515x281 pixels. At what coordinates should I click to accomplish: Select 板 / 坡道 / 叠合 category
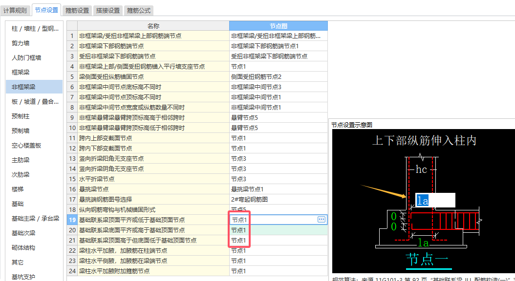(x=35, y=101)
